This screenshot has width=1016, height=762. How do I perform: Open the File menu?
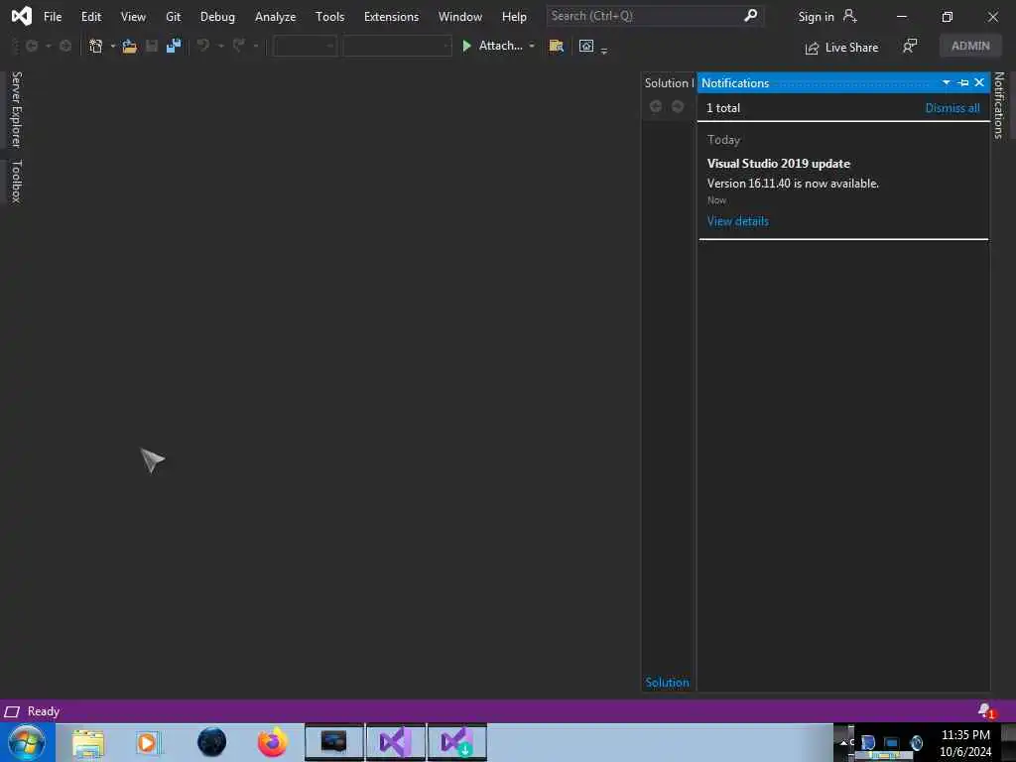[x=53, y=16]
